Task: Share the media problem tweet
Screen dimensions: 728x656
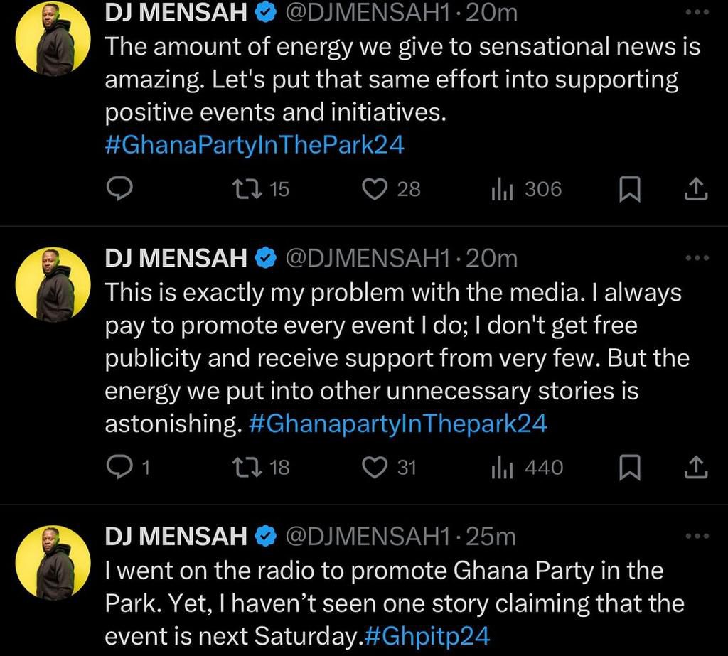Action: 696,467
